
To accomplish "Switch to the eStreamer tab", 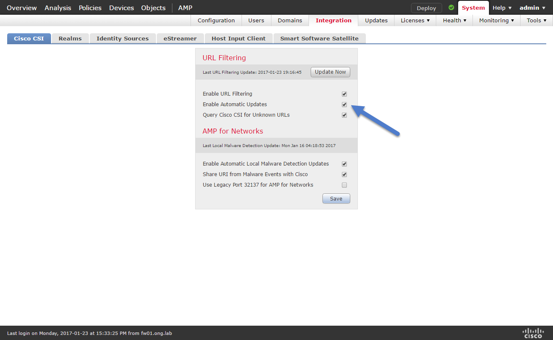I will tap(180, 38).
